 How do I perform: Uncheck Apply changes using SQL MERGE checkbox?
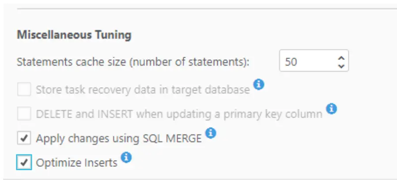[x=24, y=138]
